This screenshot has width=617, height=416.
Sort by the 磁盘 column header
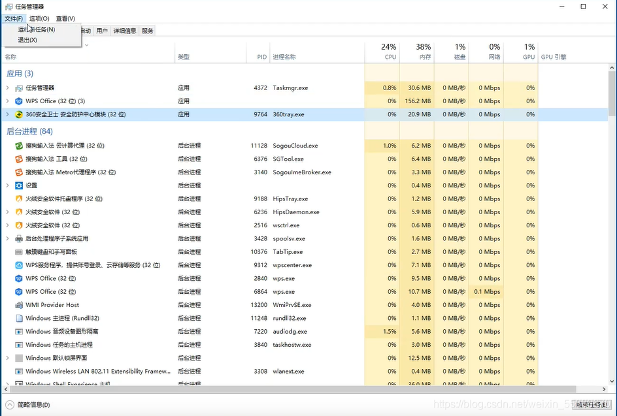pyautogui.click(x=452, y=52)
